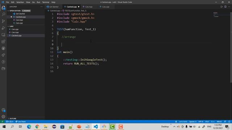Change indentation via Spaces: 4
Screen dimensions: 232x130
pos(193,122)
